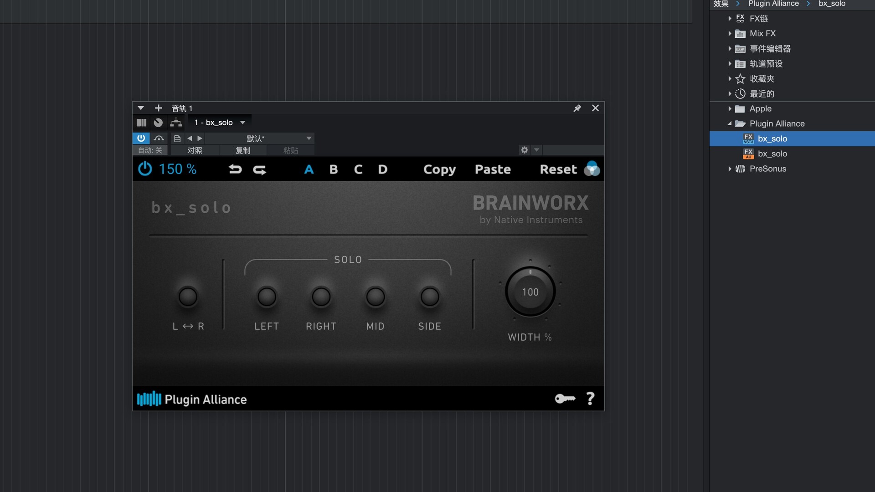Click the WIDTH % knob
Viewport: 875px width, 492px height.
(x=530, y=292)
